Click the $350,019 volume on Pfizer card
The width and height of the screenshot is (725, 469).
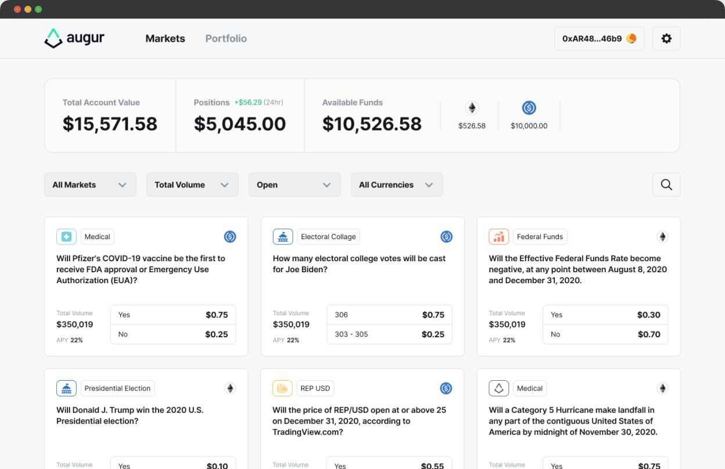pos(74,324)
